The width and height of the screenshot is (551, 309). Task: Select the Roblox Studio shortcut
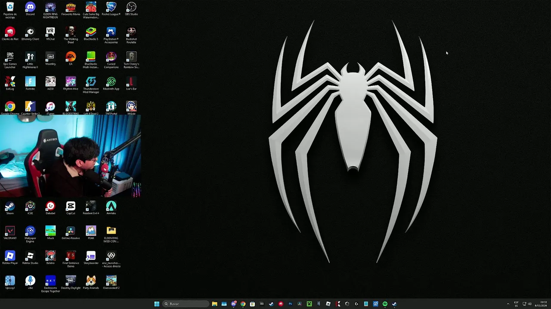[x=30, y=258]
